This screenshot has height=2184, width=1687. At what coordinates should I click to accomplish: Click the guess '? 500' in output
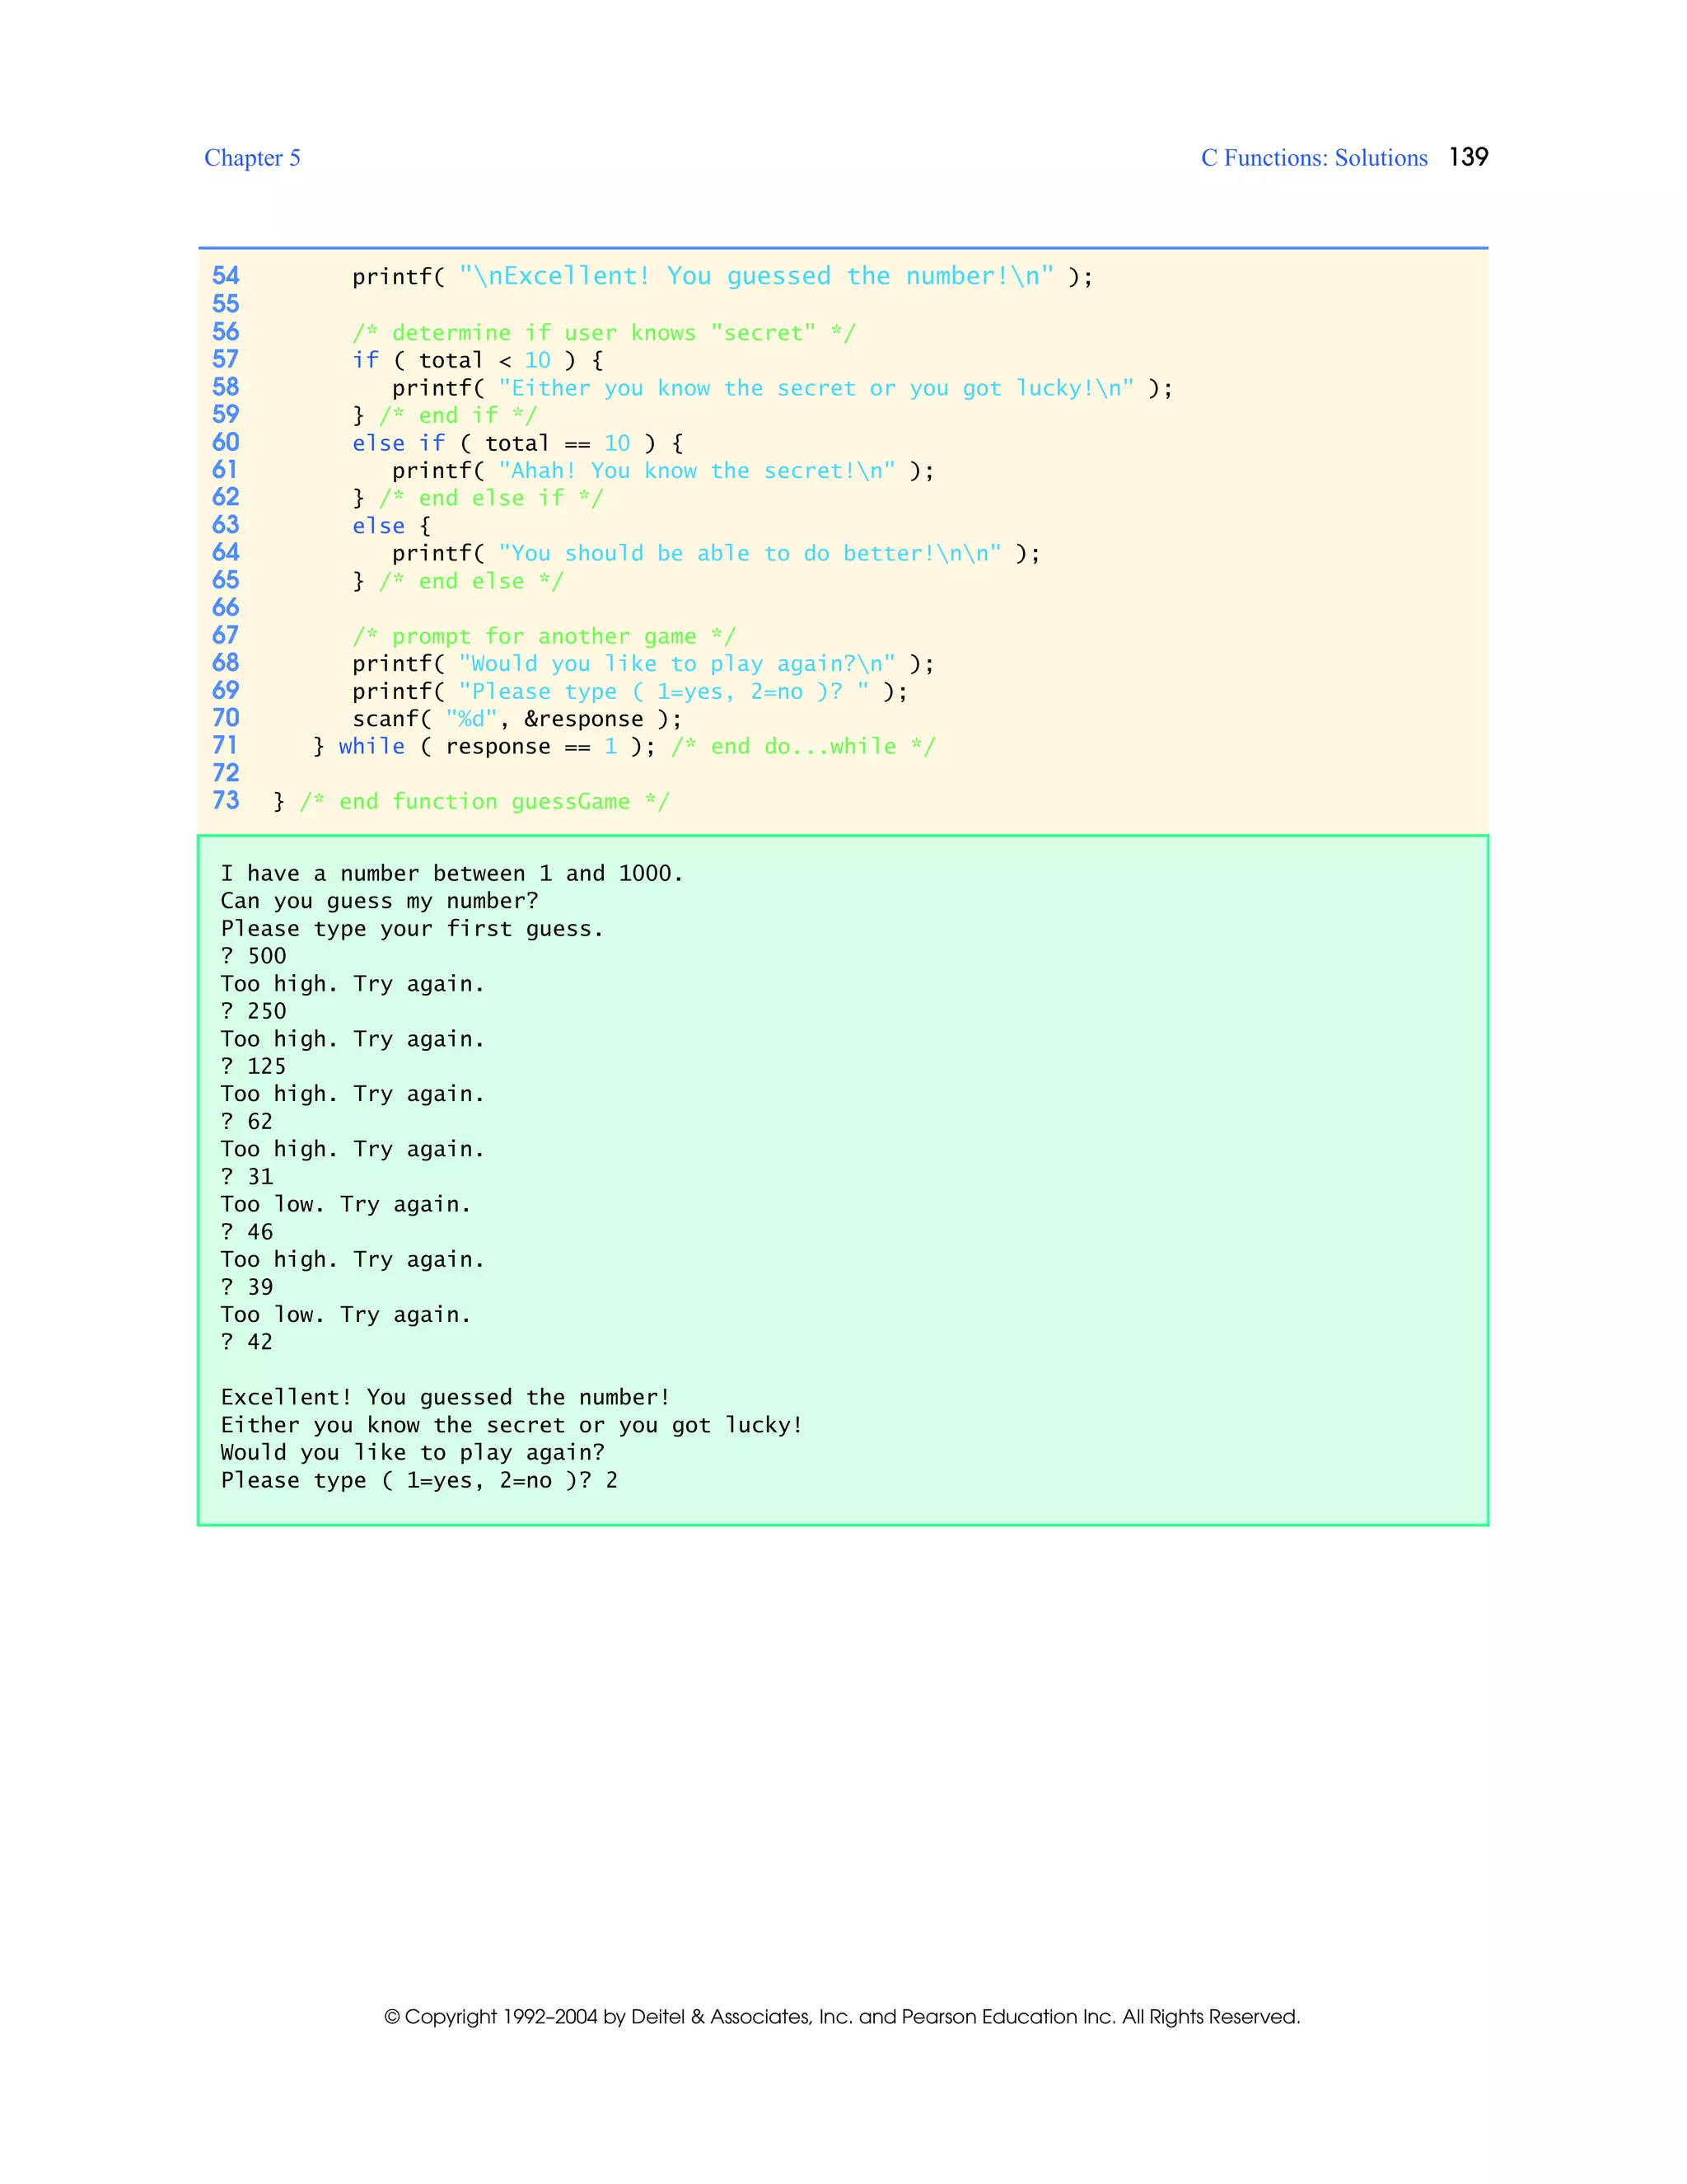coord(254,957)
